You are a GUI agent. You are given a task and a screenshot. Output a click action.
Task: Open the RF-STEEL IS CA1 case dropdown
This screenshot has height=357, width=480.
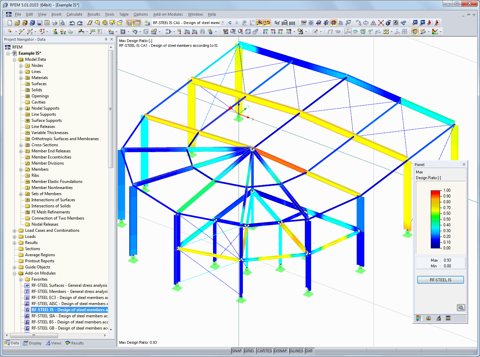223,23
